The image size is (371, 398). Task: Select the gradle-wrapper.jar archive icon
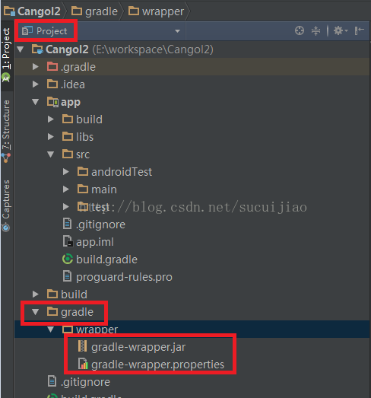click(x=83, y=346)
